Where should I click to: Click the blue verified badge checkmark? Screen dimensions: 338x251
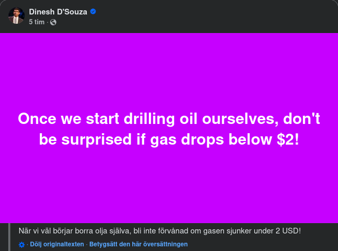pyautogui.click(x=93, y=11)
